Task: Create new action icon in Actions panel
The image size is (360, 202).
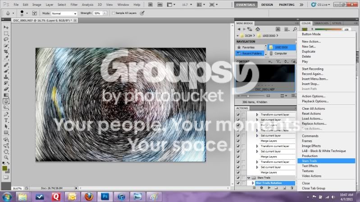Action: coord(284,188)
